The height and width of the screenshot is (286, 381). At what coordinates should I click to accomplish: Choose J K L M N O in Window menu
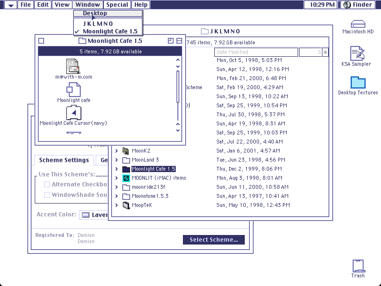click(108, 23)
